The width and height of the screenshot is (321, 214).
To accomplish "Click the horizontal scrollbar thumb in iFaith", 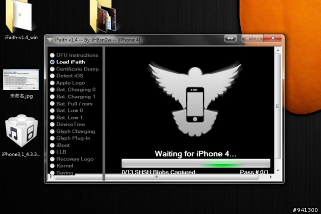I will tap(156, 177).
